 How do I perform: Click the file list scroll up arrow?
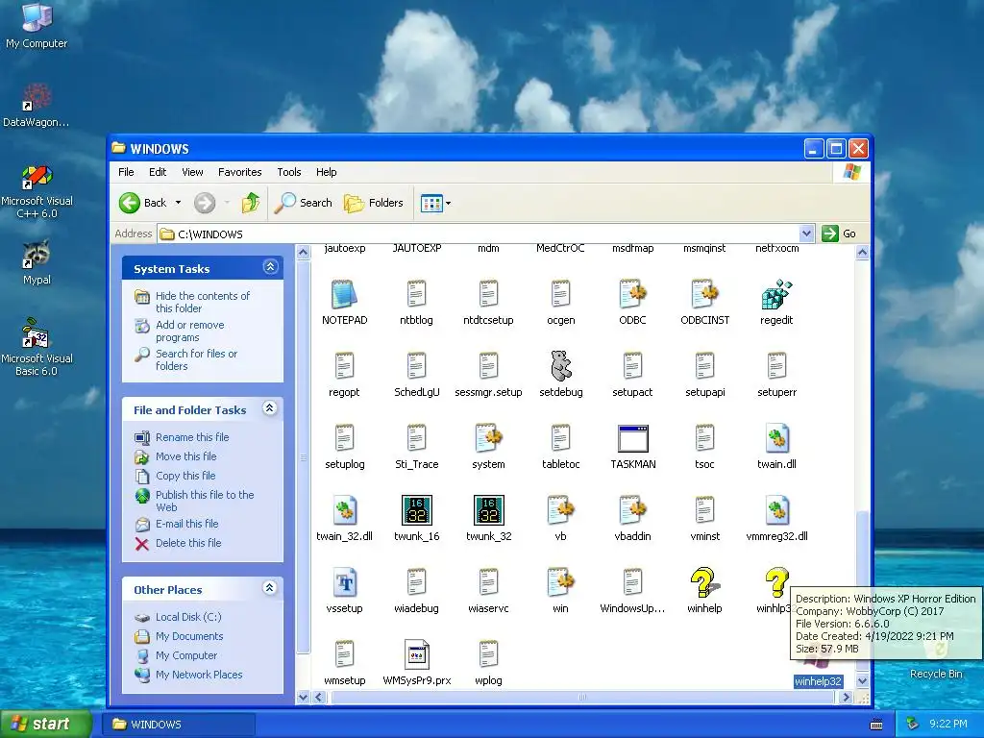click(862, 253)
